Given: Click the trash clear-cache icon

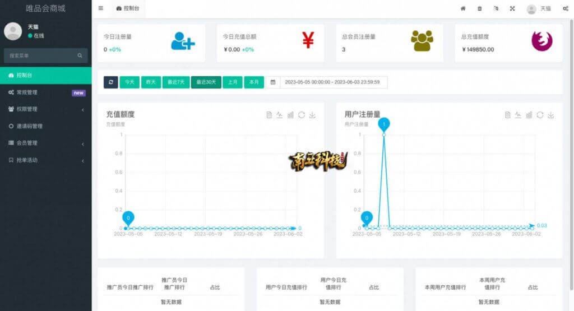Looking at the screenshot, I should point(479,8).
